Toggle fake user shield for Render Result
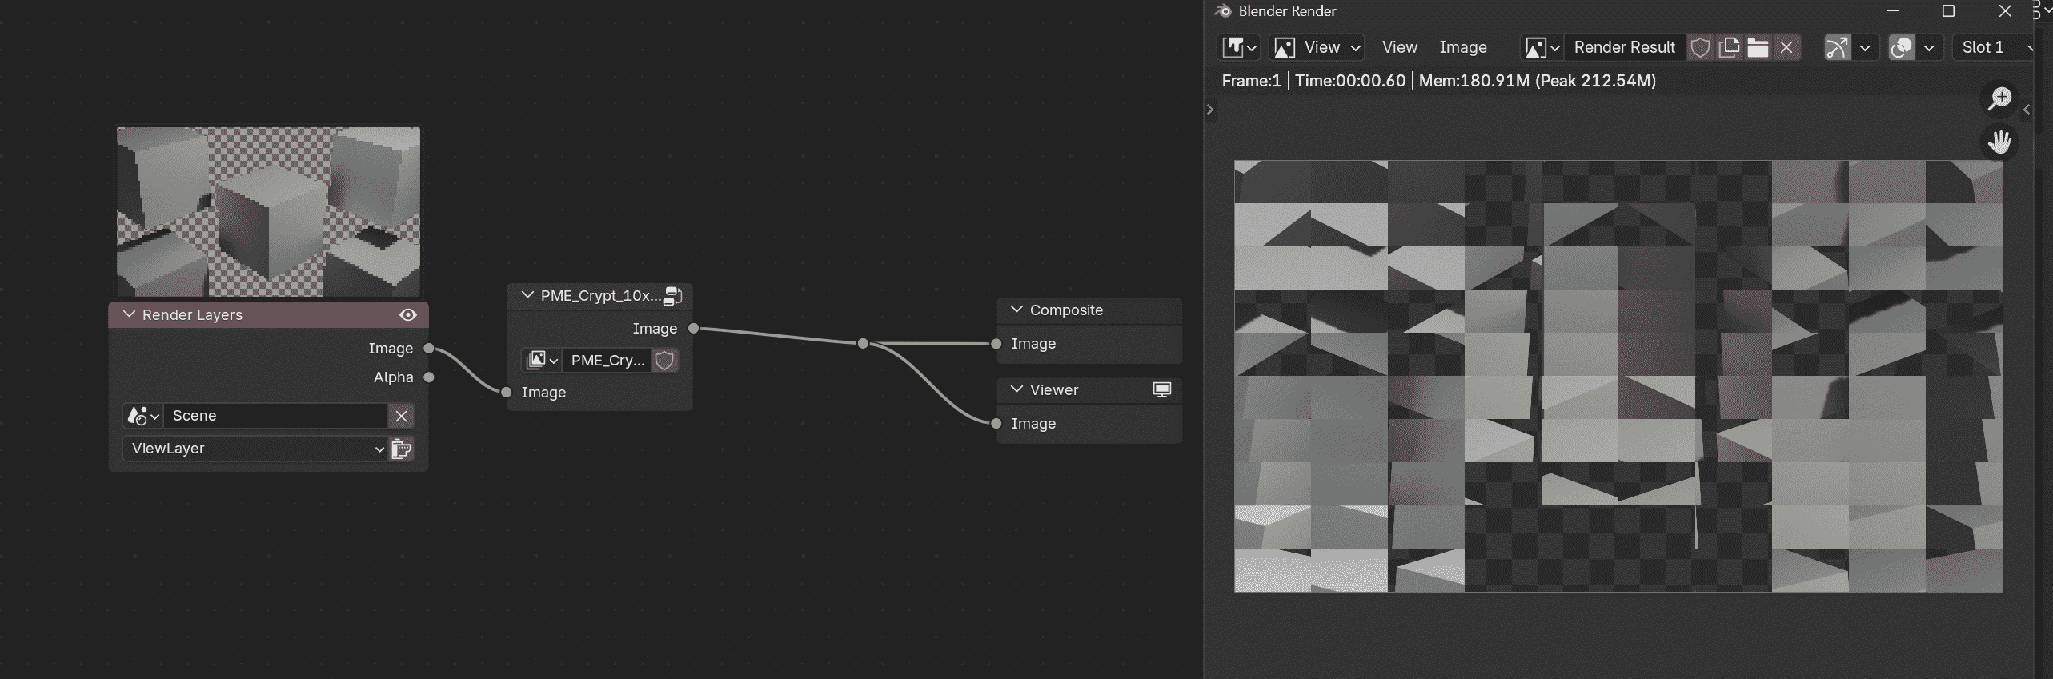This screenshot has height=679, width=2053. coord(1700,47)
